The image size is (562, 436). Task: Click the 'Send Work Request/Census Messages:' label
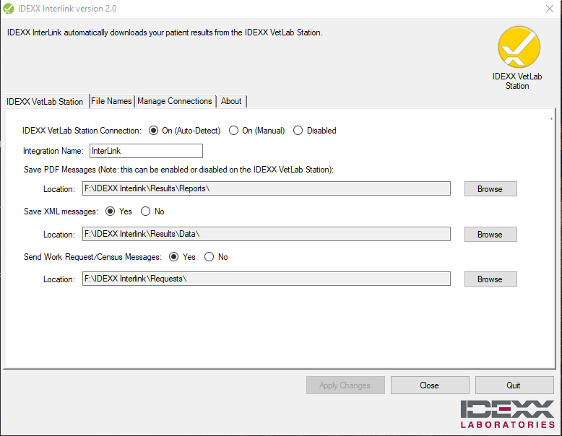[x=93, y=257]
